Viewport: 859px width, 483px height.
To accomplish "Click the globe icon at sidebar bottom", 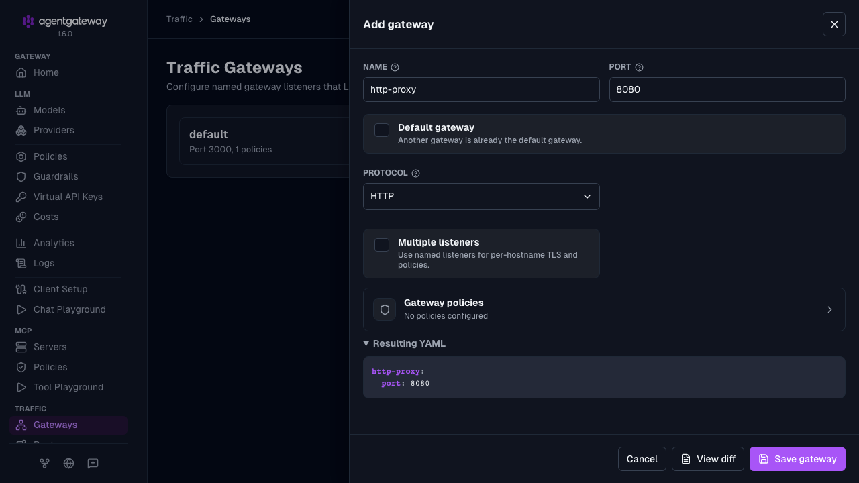I will coord(68,463).
